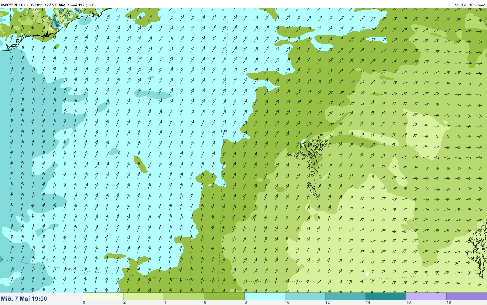
Task: Click the 16–18 m/s lavender legend swatch
Action: click(x=426, y=296)
